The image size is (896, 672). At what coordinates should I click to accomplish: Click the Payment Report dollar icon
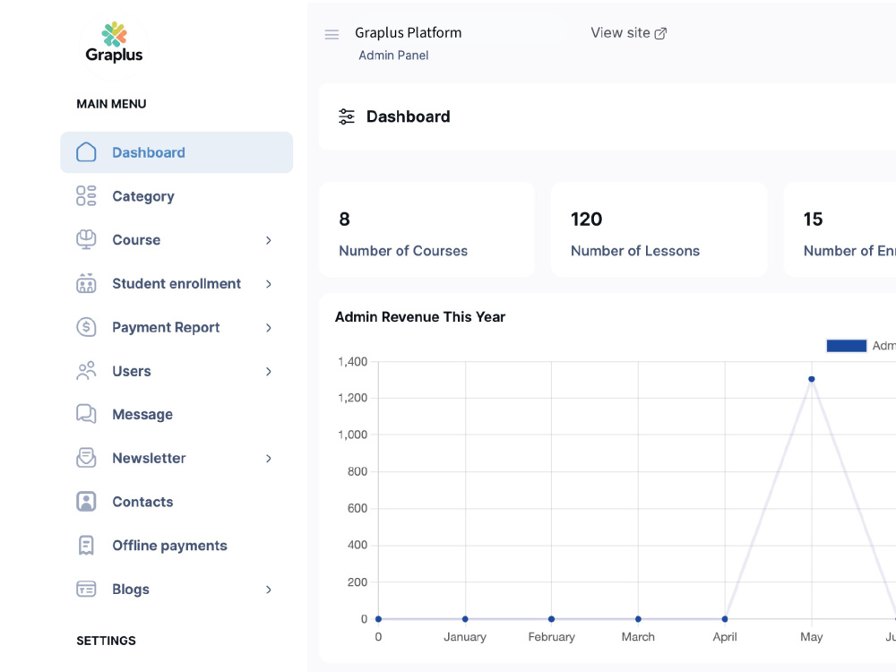pos(86,327)
